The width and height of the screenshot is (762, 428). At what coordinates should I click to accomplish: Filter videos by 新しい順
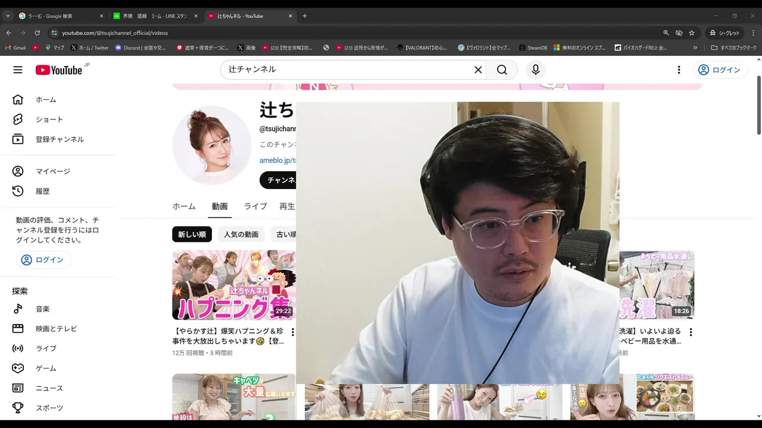192,234
